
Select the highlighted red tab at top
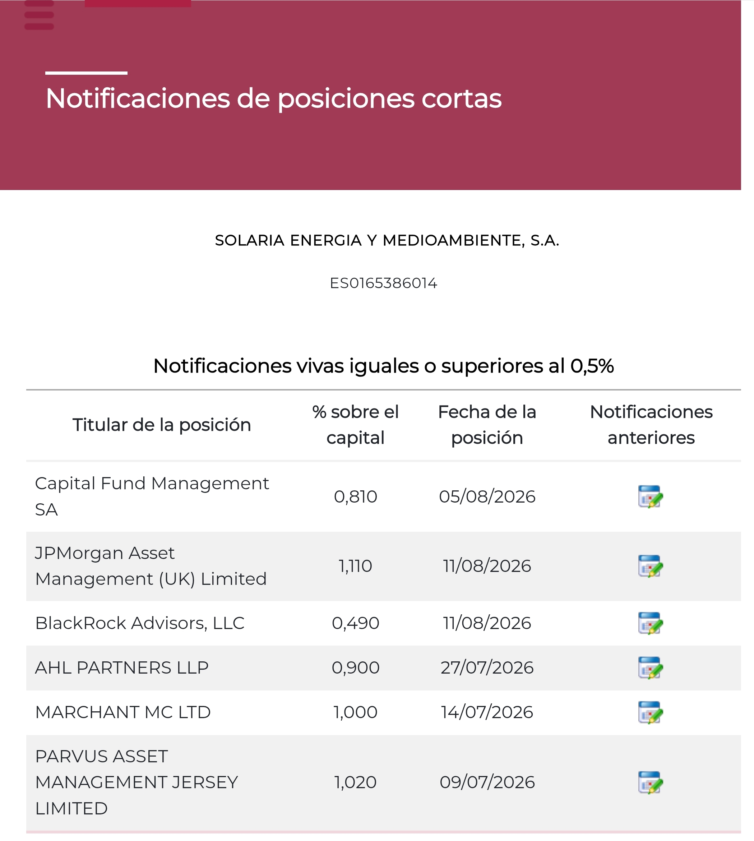138,3
